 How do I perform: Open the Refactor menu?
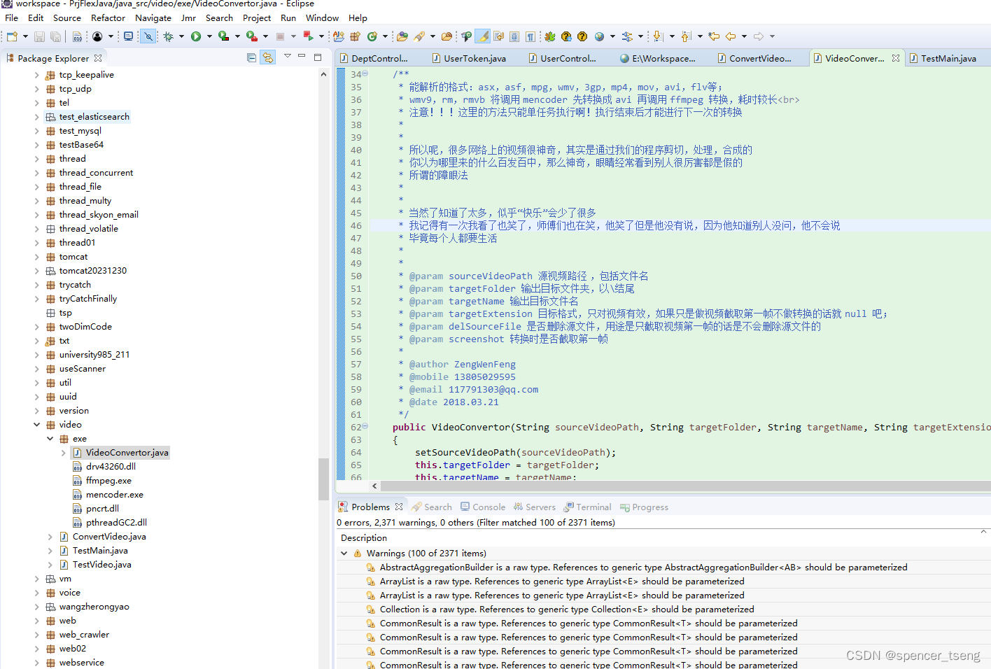[108, 17]
